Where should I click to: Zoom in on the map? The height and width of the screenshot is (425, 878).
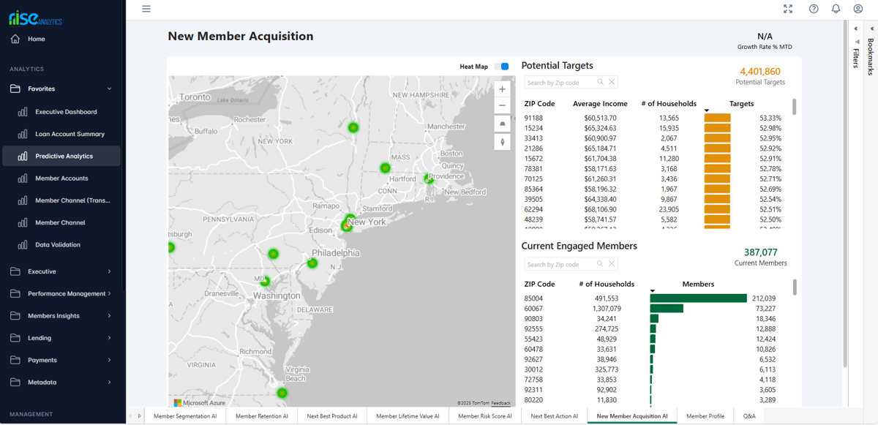click(x=502, y=89)
